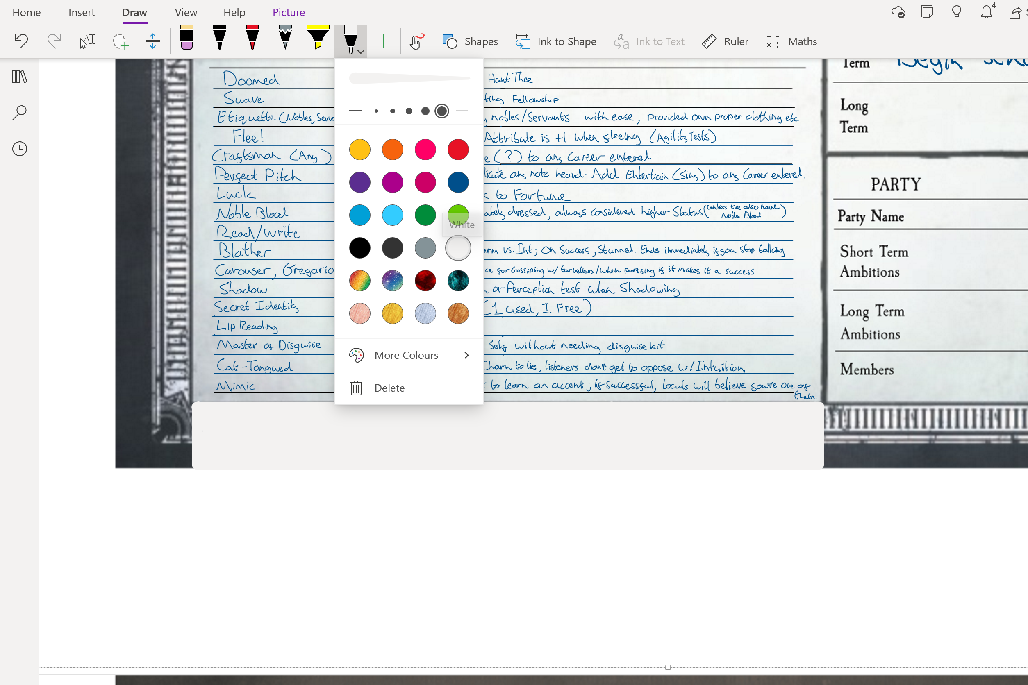This screenshot has height=685, width=1028.
Task: Select the yellow highlighter pen
Action: pyautogui.click(x=318, y=39)
